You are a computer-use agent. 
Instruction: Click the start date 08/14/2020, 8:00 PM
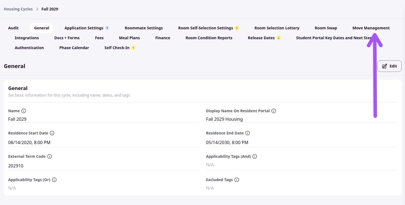point(29,142)
